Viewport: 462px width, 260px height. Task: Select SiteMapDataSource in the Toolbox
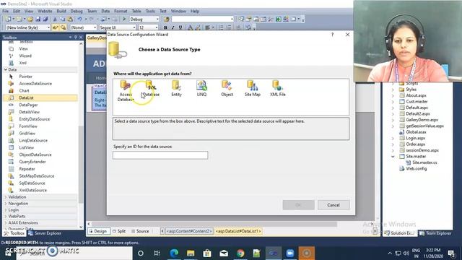(37, 175)
